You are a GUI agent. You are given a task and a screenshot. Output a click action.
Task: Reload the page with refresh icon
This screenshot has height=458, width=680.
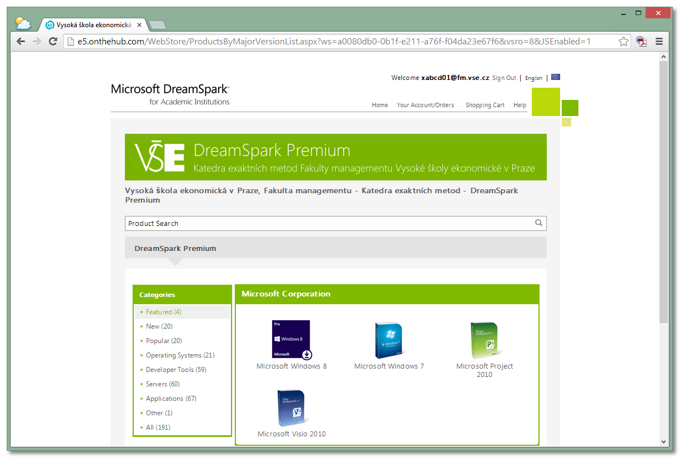pos(53,41)
